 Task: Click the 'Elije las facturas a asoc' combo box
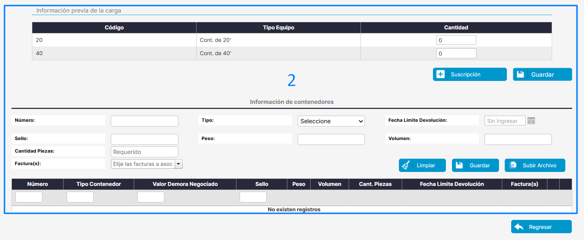click(x=143, y=164)
